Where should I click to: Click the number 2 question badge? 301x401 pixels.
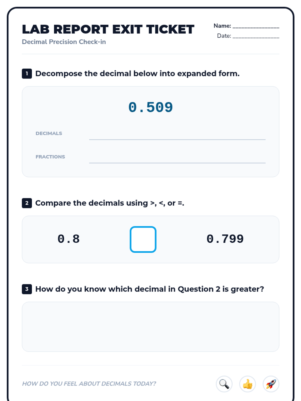(x=27, y=203)
